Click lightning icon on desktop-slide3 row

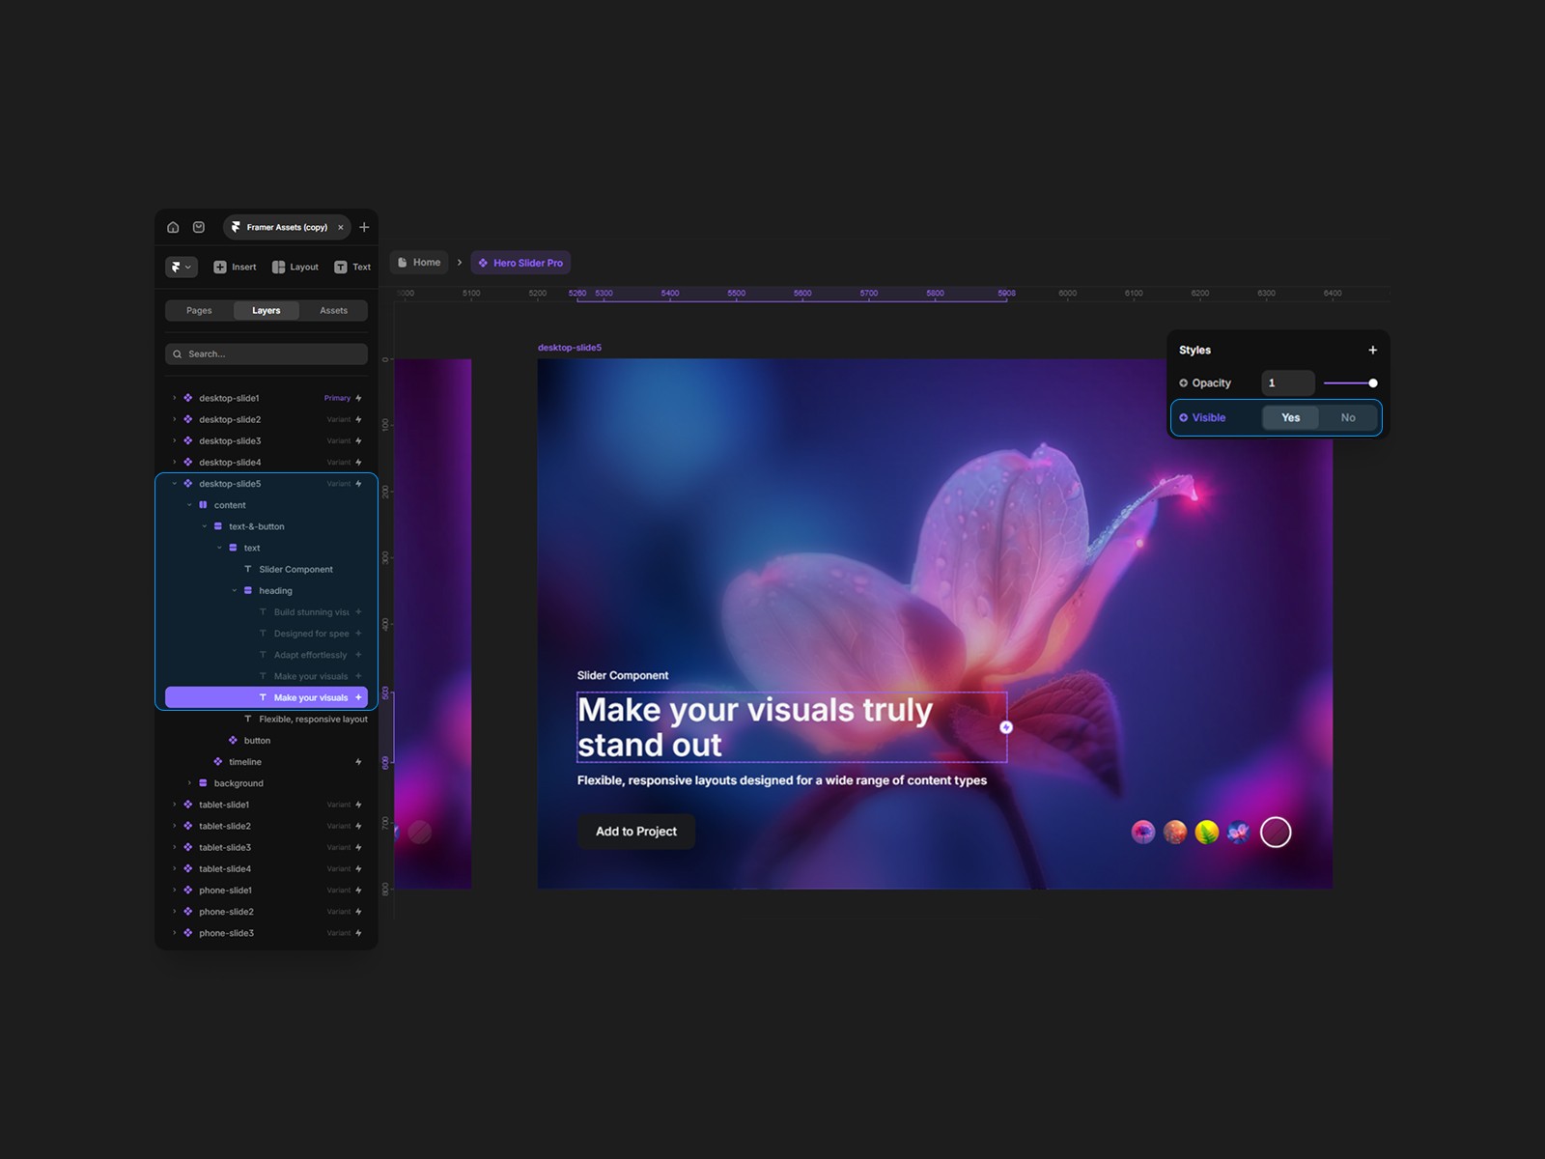pos(358,440)
